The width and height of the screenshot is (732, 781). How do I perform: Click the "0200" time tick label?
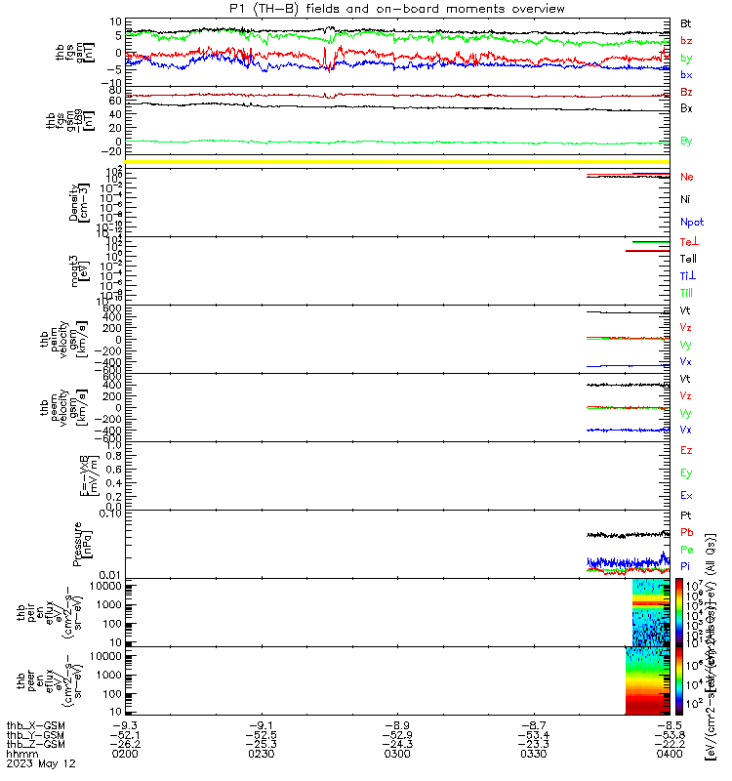[x=125, y=754]
